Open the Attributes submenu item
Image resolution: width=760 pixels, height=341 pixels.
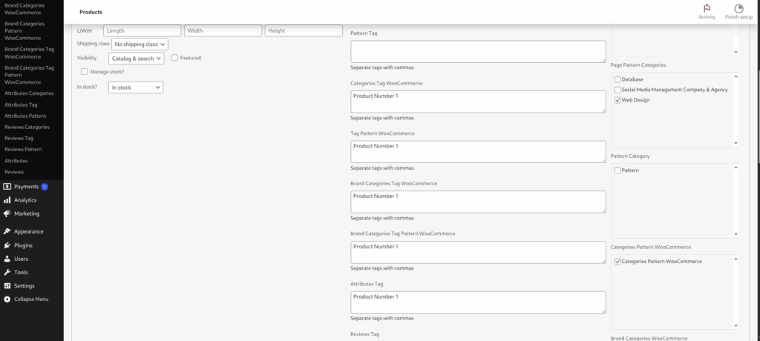[x=16, y=161]
